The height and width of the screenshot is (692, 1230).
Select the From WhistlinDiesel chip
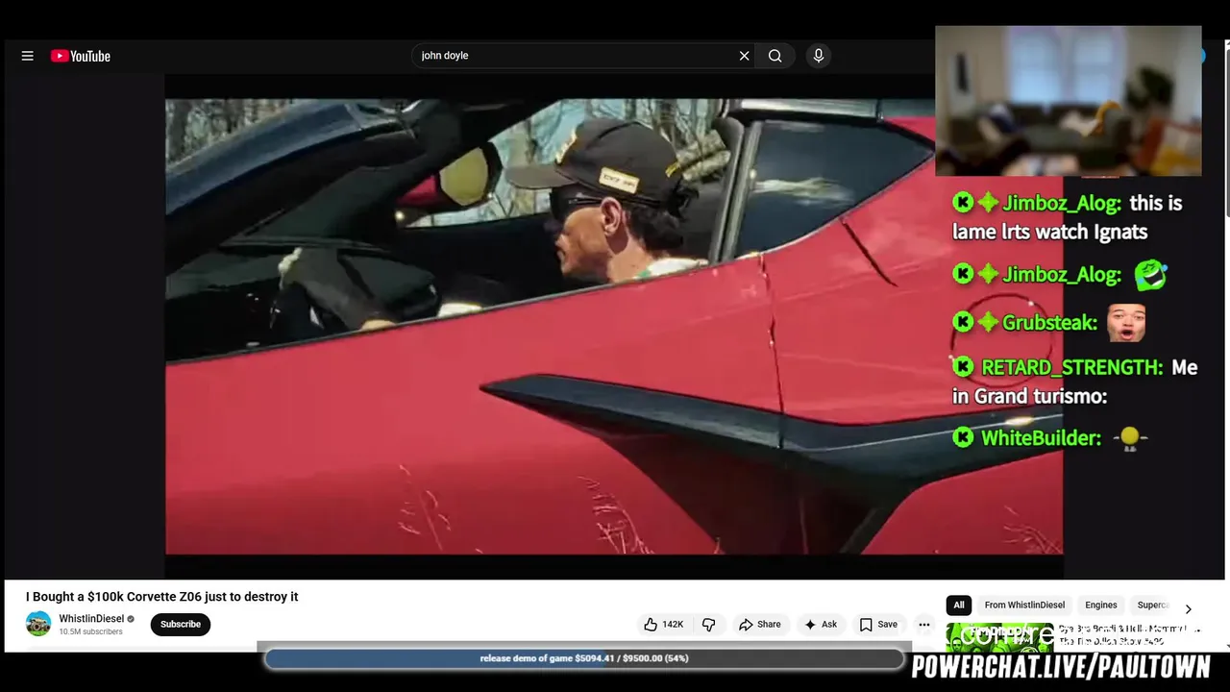(x=1024, y=605)
